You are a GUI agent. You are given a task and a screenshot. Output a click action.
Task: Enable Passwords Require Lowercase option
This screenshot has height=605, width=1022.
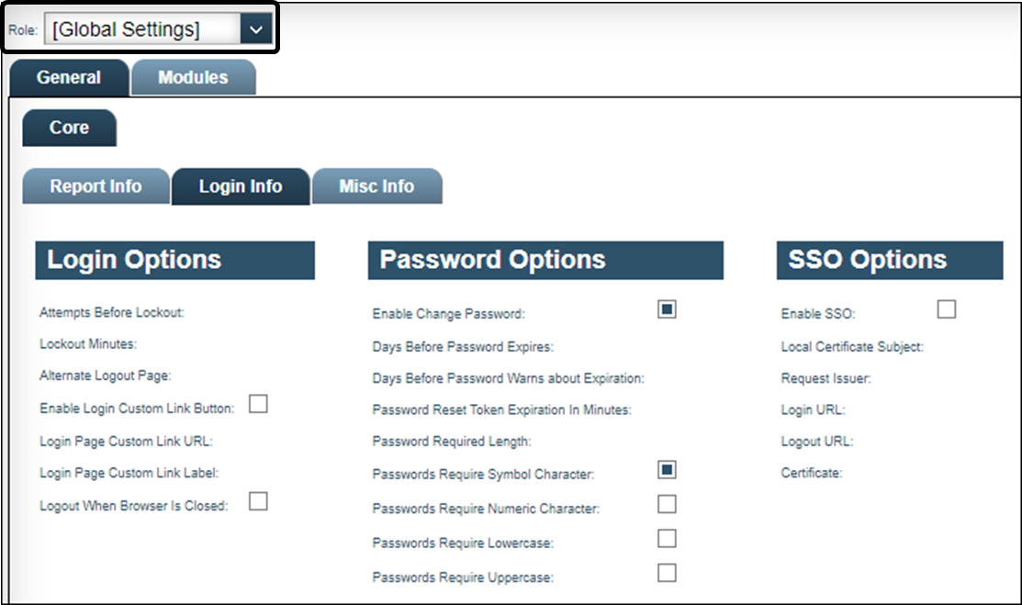coord(667,538)
